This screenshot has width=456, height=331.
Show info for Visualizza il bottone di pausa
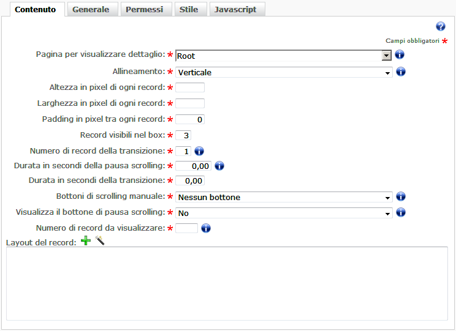pos(401,213)
